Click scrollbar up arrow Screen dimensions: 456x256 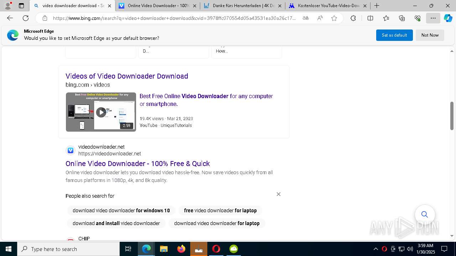tap(452, 51)
